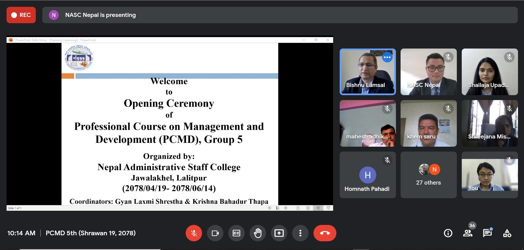Click 'Nepal Administrative Staff College' text on the slide
Image resolution: width=524 pixels, height=250 pixels.
169,167
